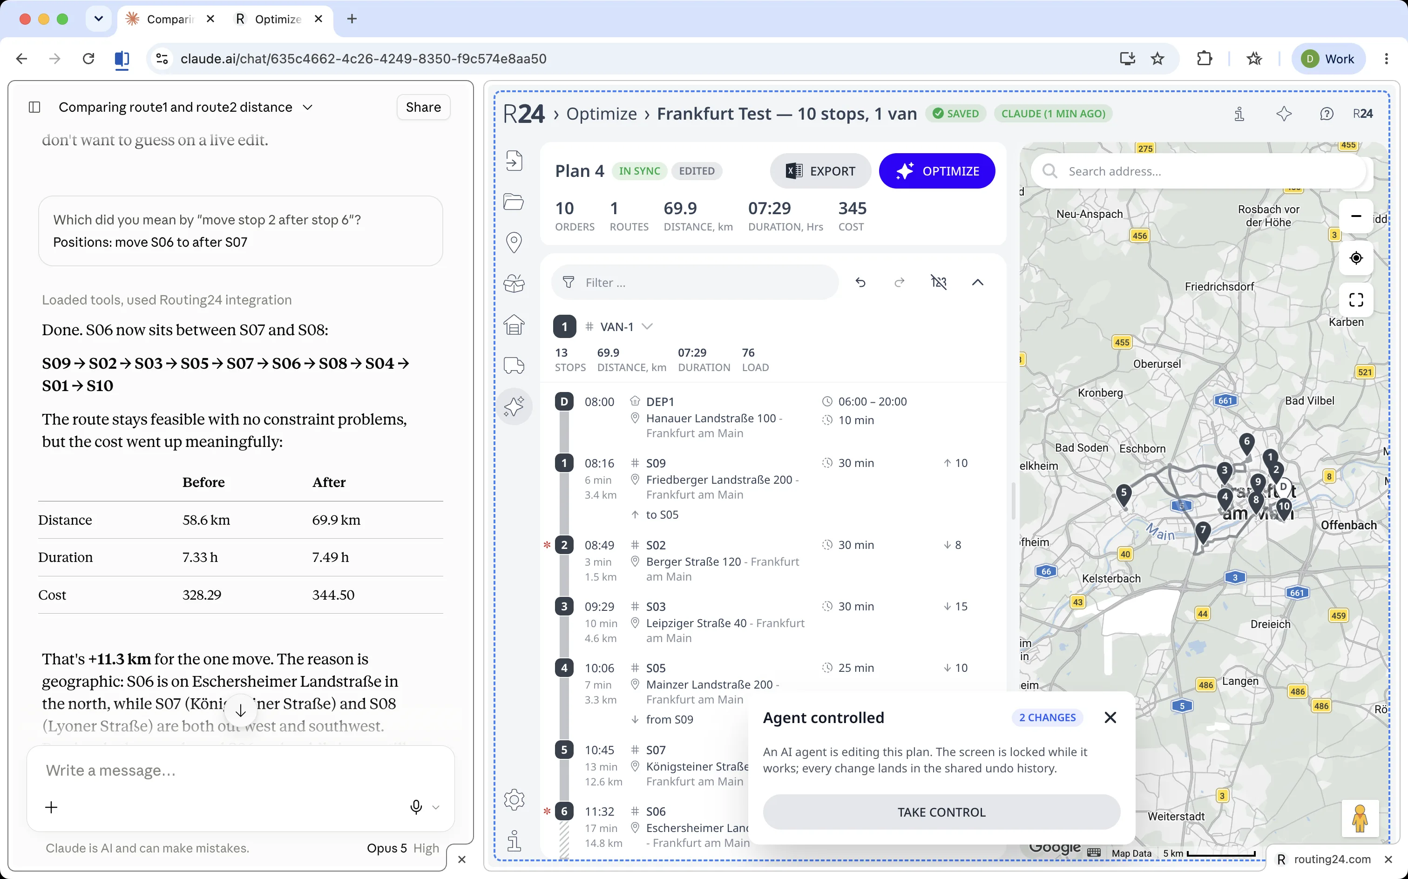Open Routing24 settings gear icon
This screenshot has height=879, width=1408.
(514, 800)
